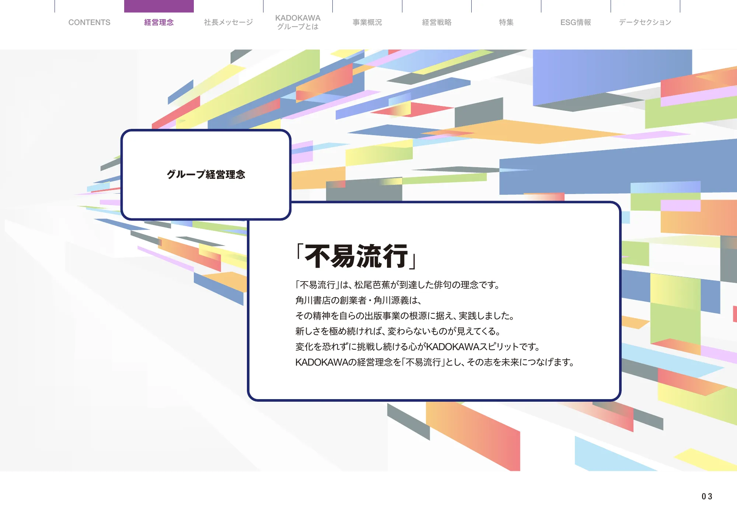Open the ESG情報 tab
737x521 pixels.
pos(576,22)
